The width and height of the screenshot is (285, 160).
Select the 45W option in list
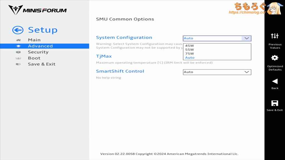(x=190, y=46)
